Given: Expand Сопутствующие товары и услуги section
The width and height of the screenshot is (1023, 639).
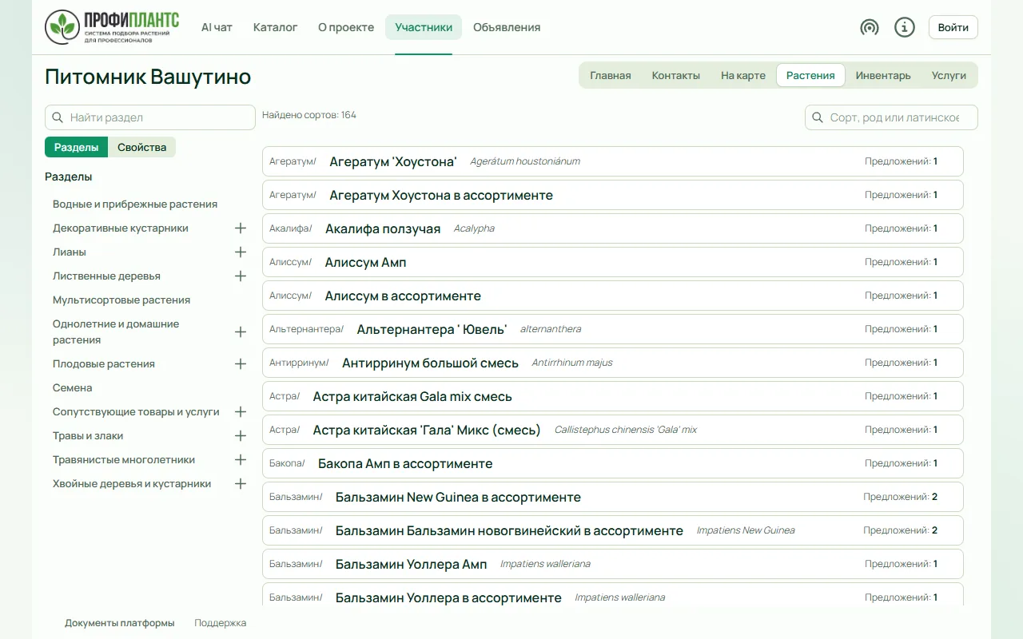Looking at the screenshot, I should pos(241,411).
